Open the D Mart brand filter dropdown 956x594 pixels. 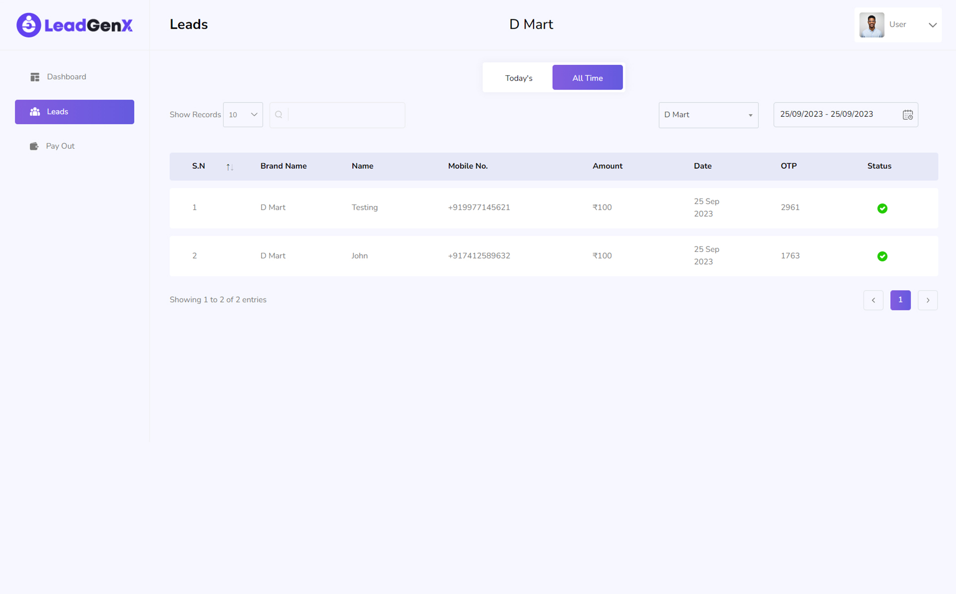(x=708, y=115)
